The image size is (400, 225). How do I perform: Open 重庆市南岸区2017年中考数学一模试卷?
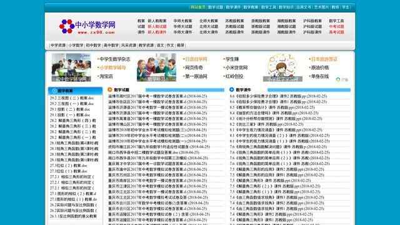tap(157, 181)
